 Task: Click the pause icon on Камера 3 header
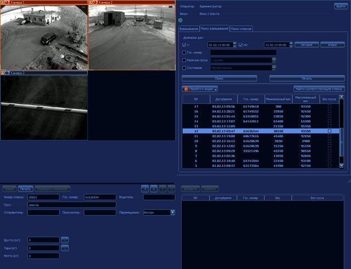(x=2, y=73)
